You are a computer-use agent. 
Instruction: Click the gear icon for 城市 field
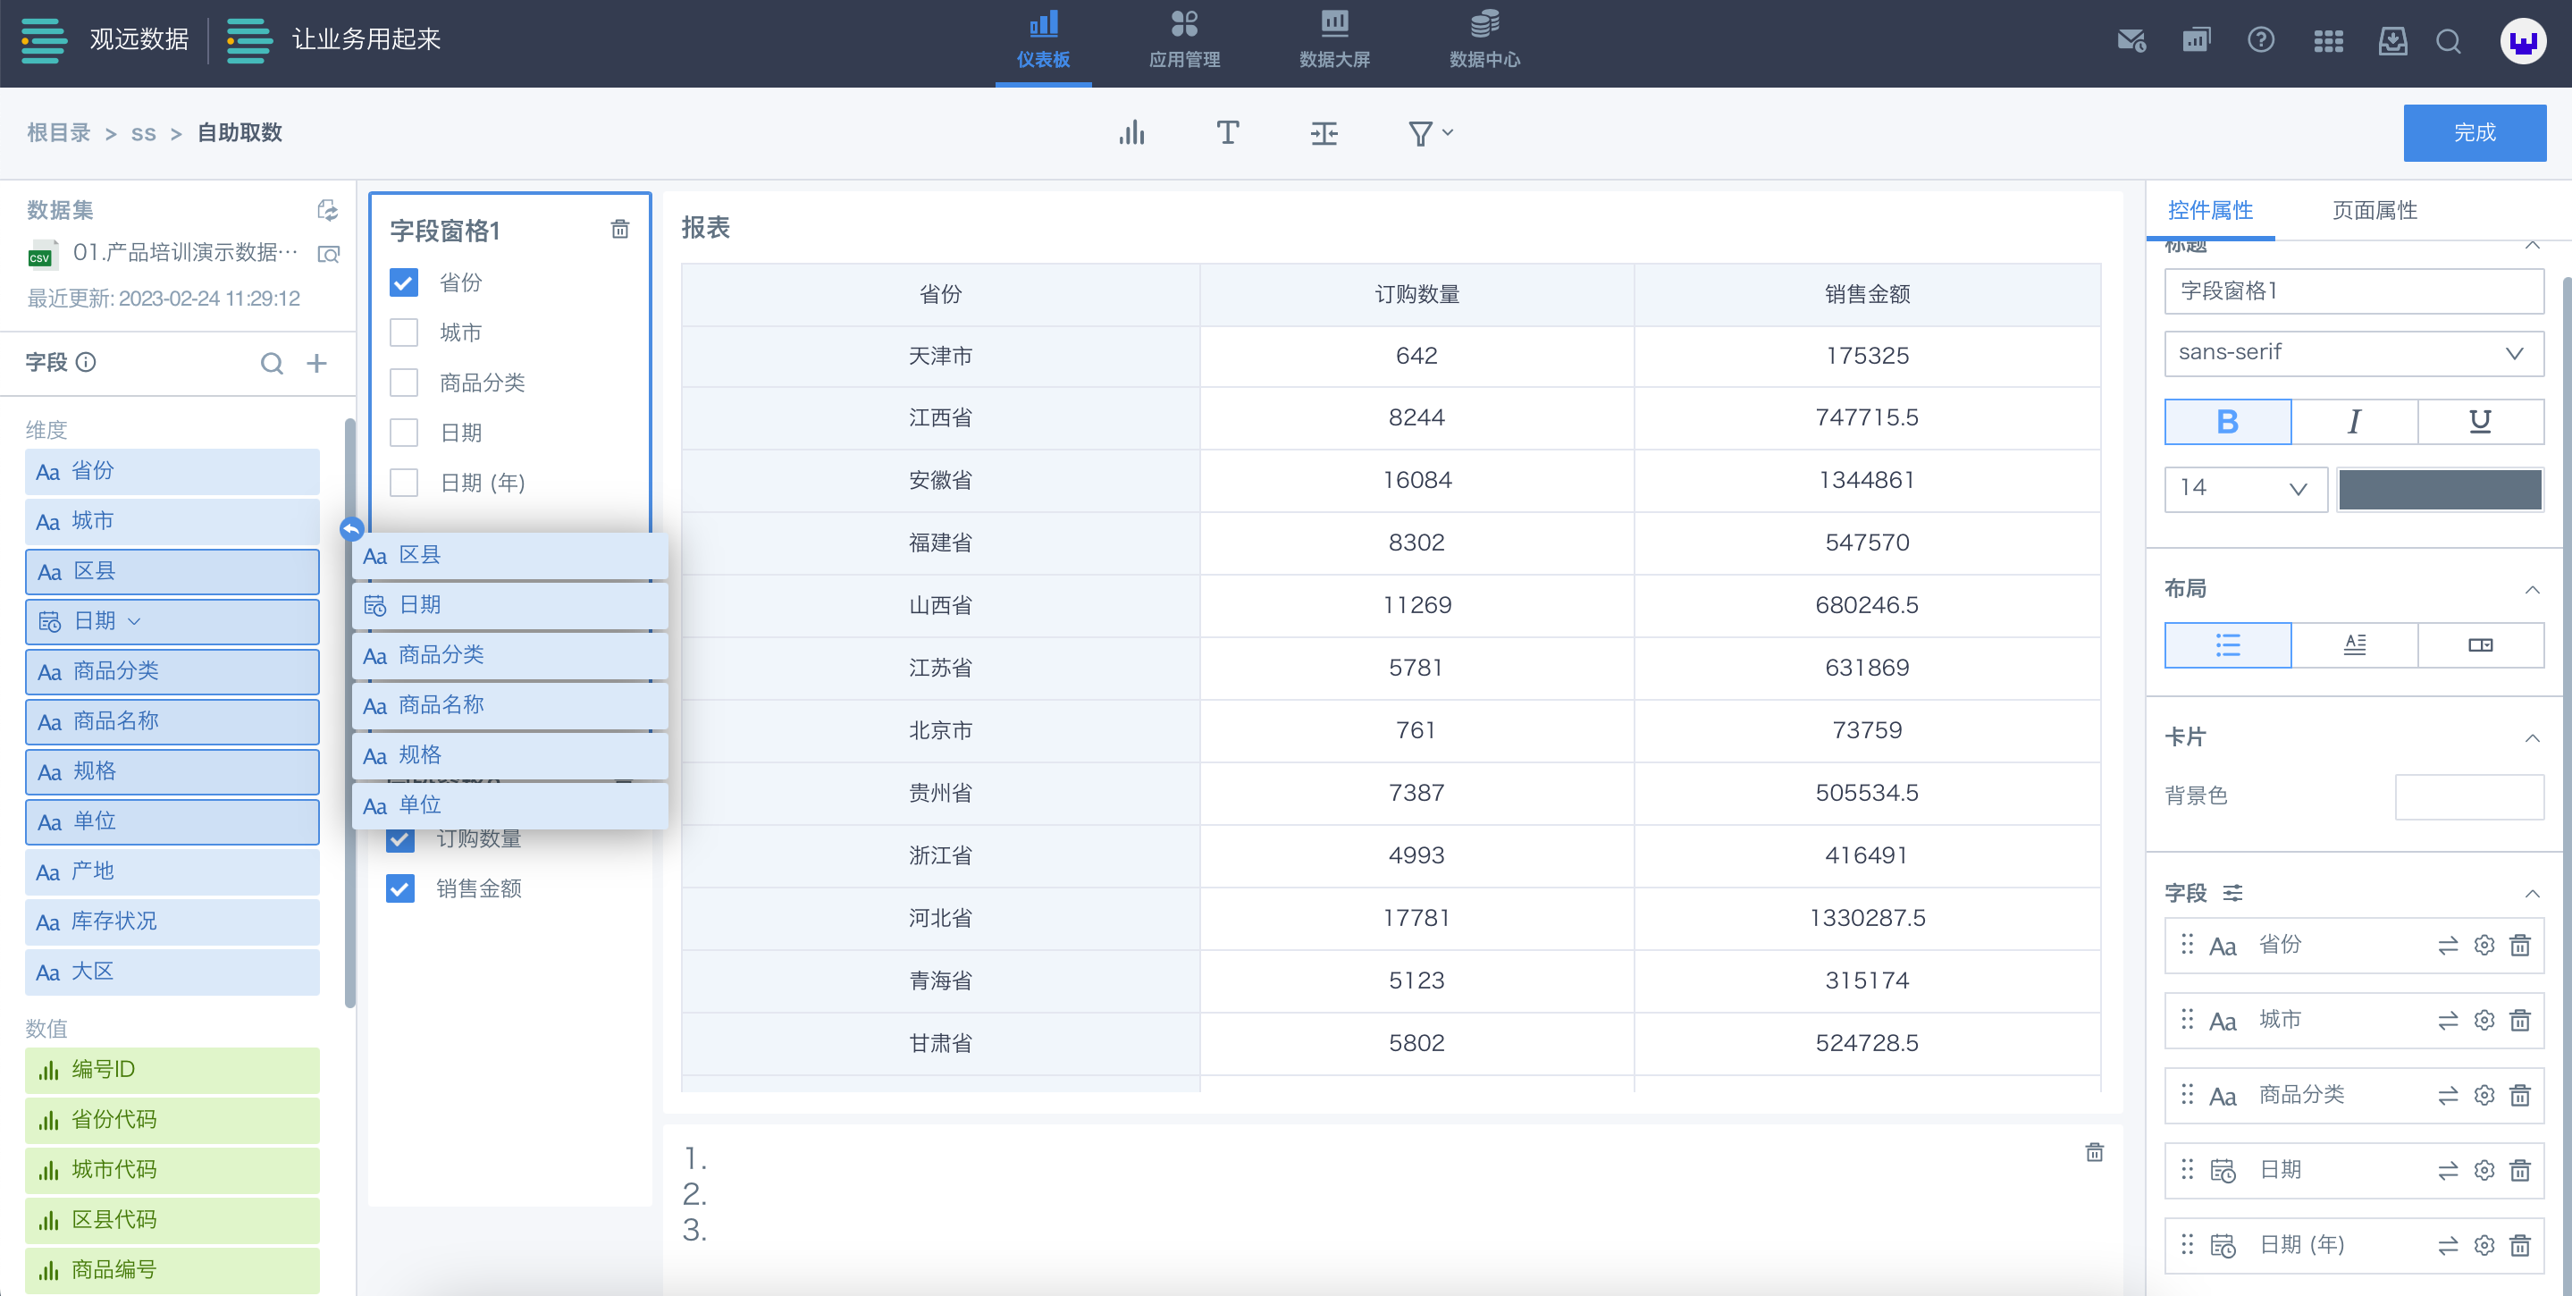click(x=2484, y=1021)
